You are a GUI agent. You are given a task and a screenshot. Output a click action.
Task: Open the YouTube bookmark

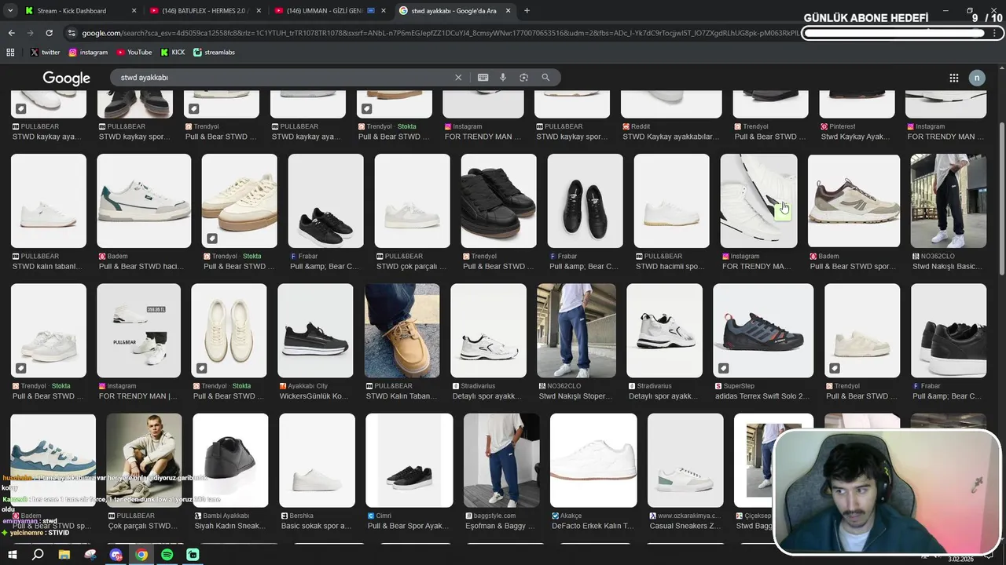coord(134,52)
